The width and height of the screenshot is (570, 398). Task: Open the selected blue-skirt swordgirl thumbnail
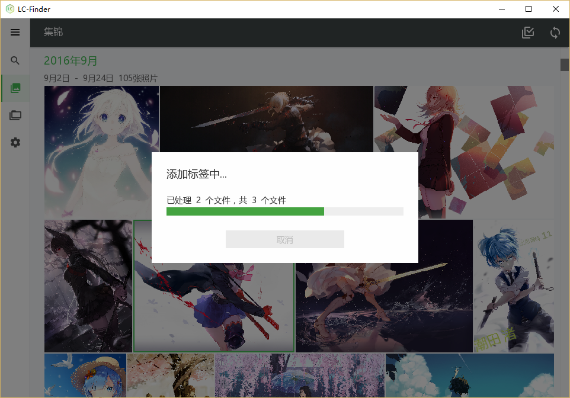pyautogui.click(x=214, y=307)
